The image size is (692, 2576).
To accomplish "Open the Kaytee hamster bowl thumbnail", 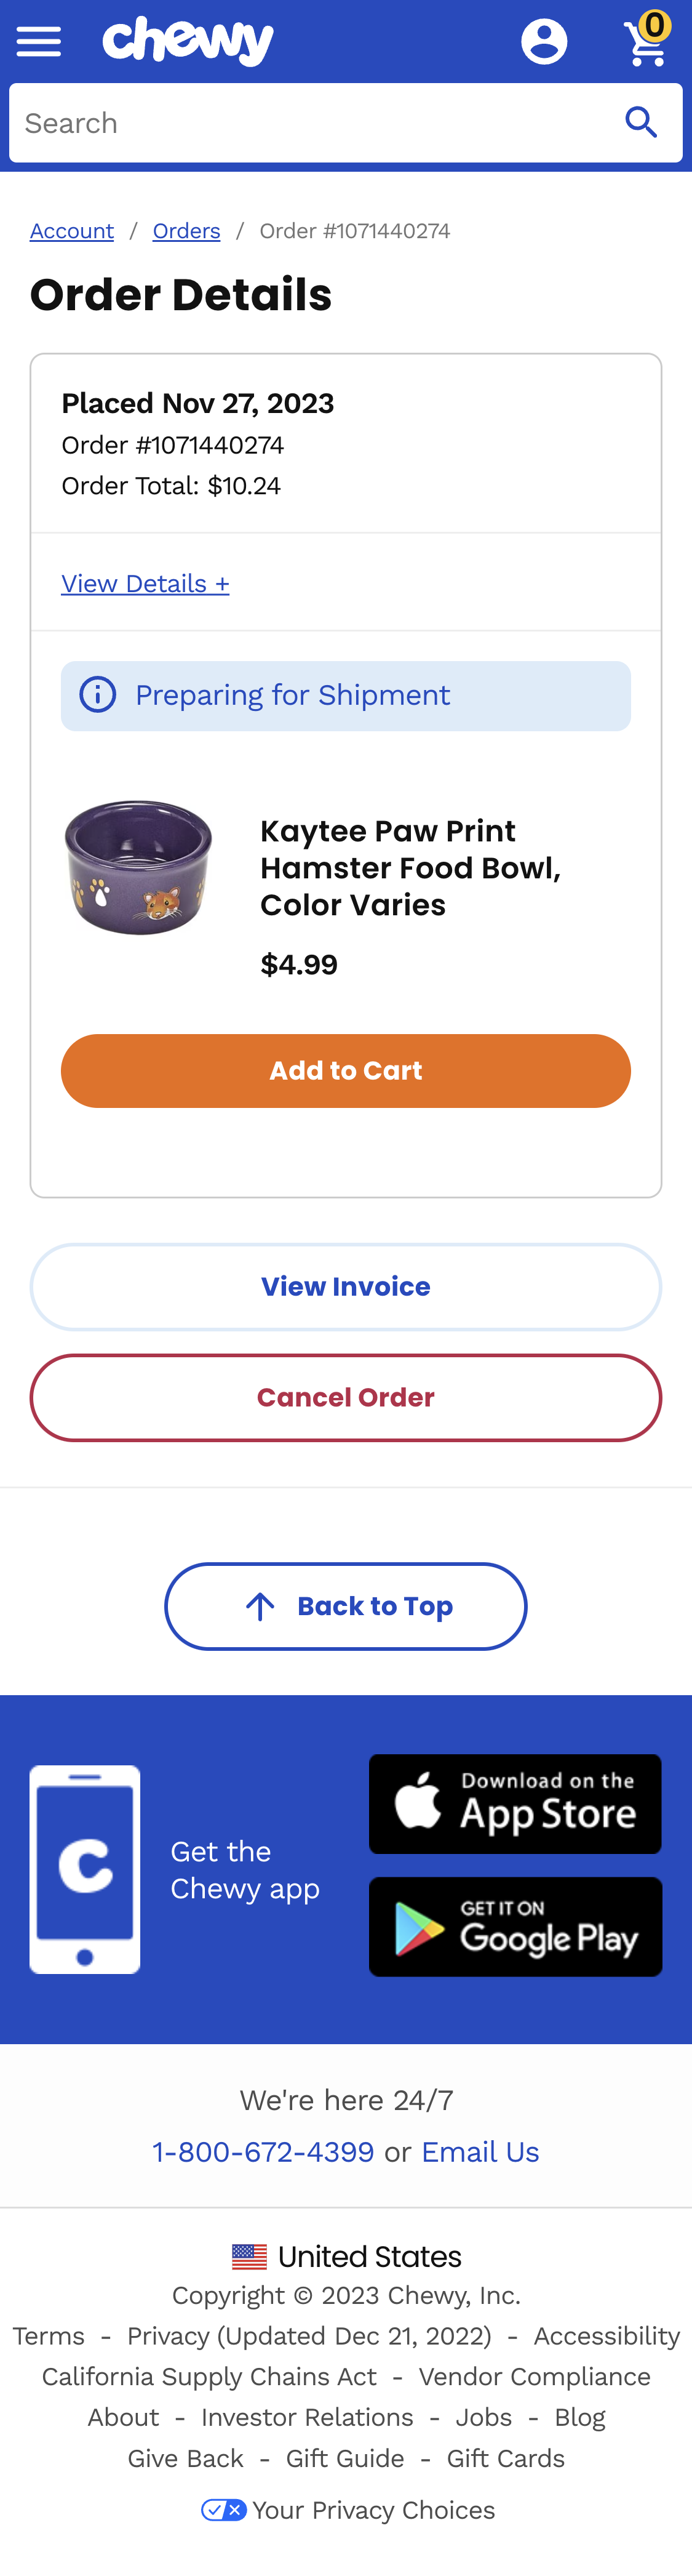I will click(x=139, y=867).
